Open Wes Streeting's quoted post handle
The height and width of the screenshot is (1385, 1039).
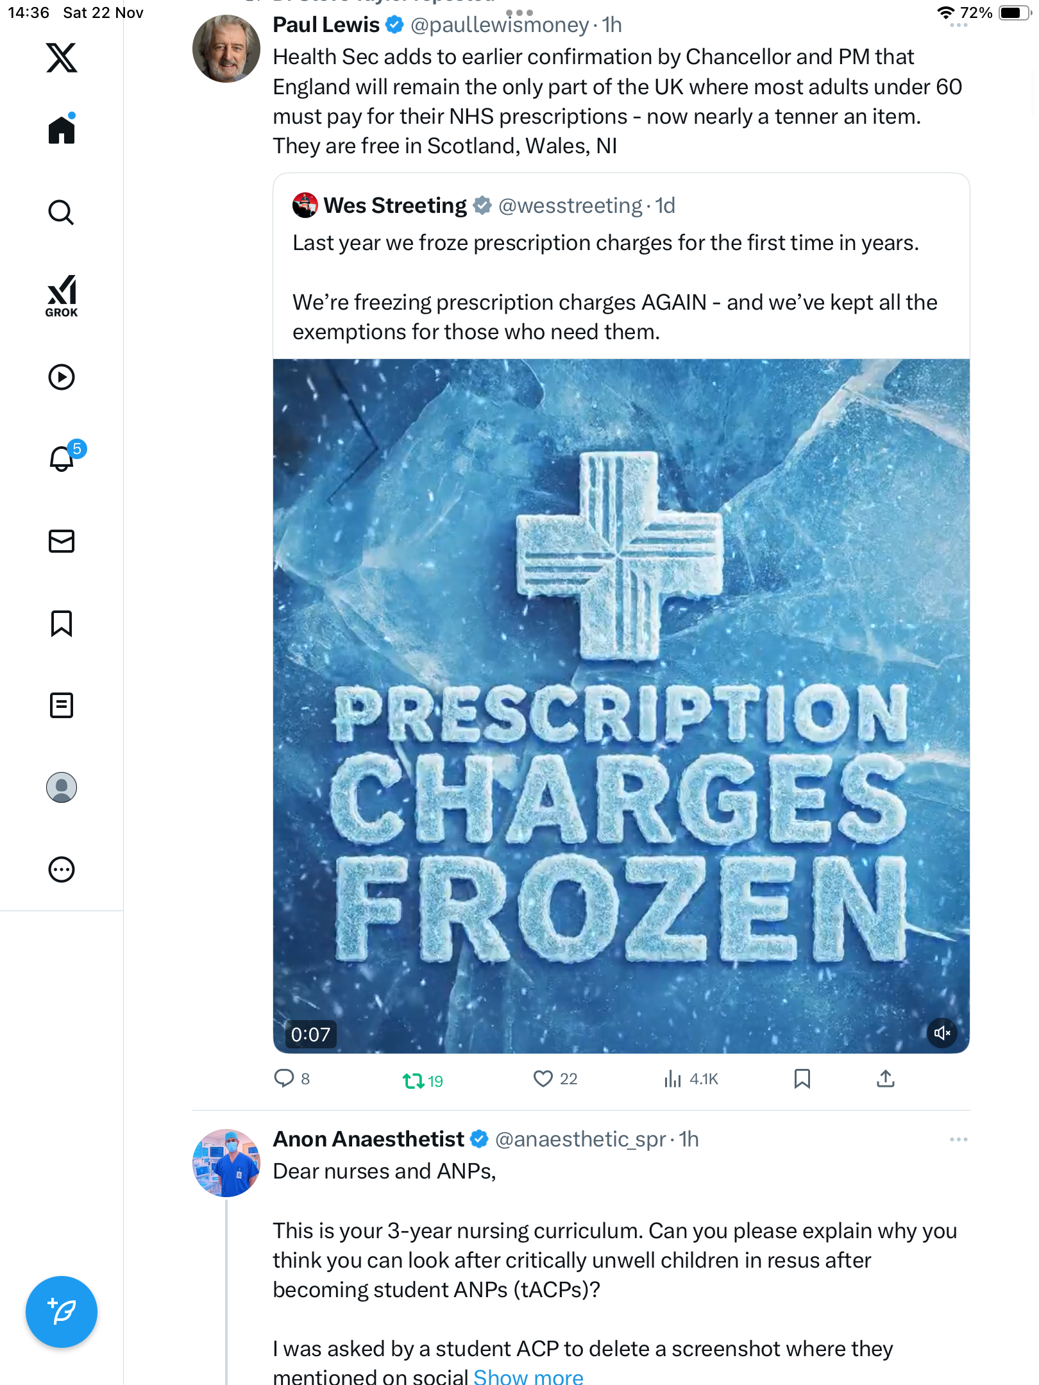click(570, 206)
